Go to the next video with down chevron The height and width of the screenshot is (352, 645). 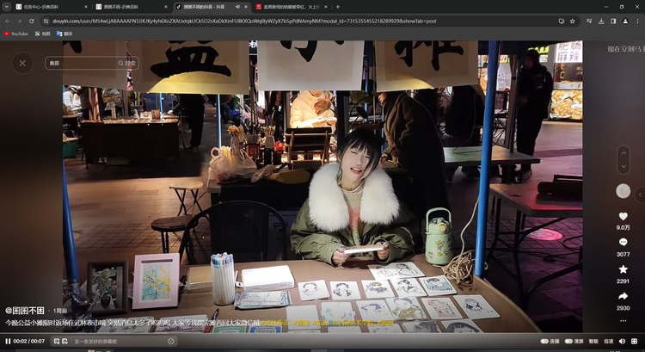[623, 167]
